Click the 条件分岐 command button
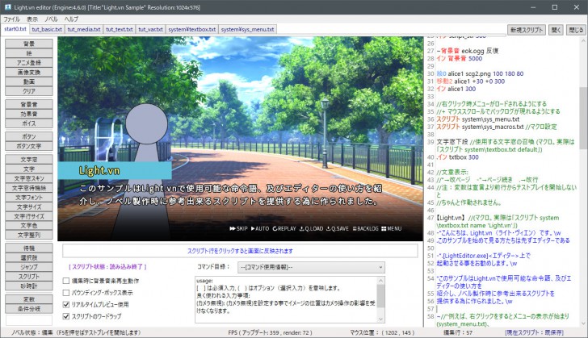The image size is (588, 338). [29, 309]
